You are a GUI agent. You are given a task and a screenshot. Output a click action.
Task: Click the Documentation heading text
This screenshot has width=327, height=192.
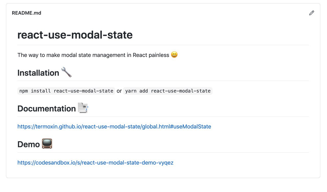pyautogui.click(x=46, y=109)
